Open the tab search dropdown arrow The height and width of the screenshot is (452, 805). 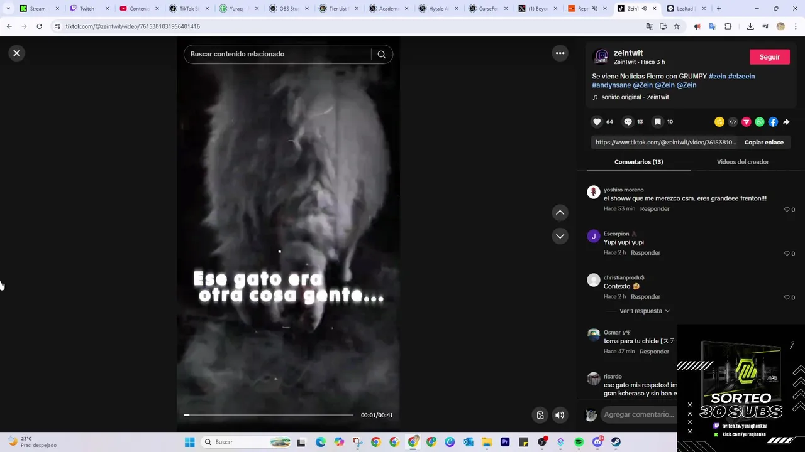(x=8, y=9)
